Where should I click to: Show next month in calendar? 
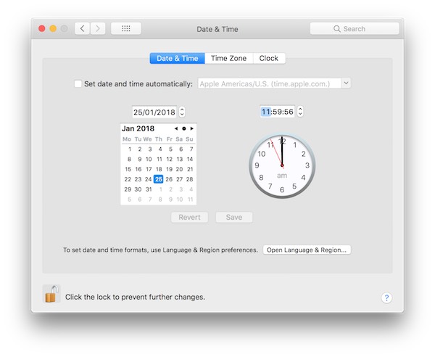tap(191, 128)
